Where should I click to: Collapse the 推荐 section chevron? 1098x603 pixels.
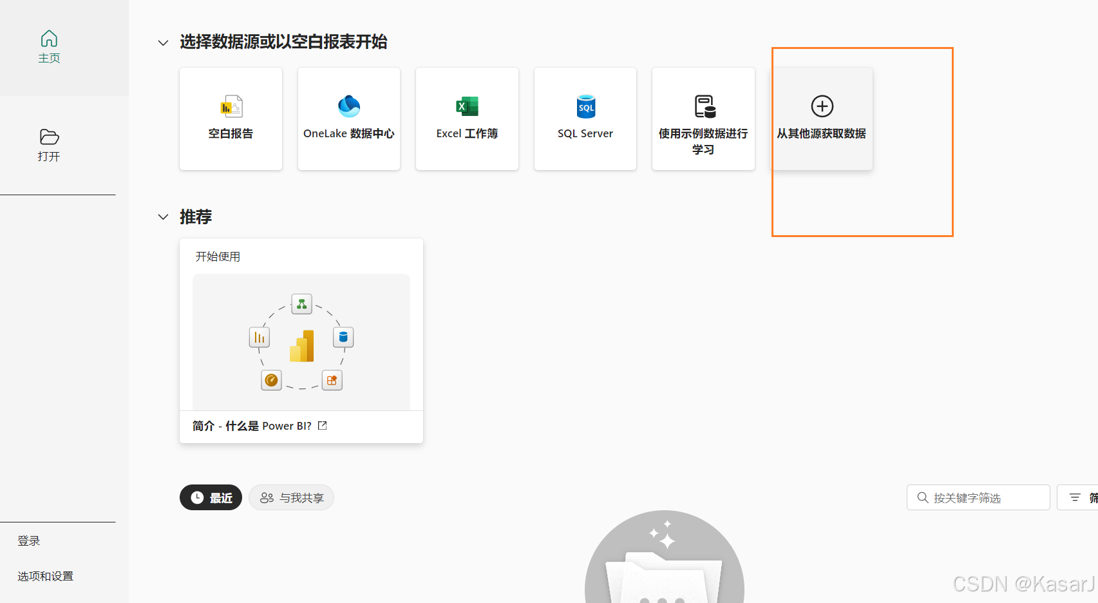163,217
